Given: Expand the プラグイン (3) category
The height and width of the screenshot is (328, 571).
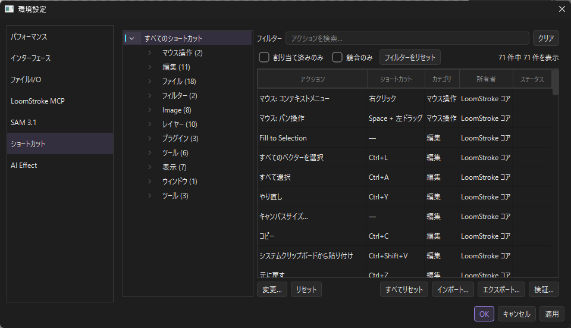Looking at the screenshot, I should coord(149,139).
